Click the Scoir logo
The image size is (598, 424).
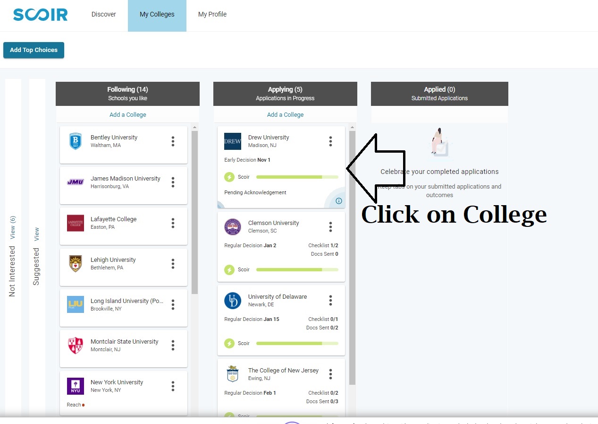click(x=40, y=15)
